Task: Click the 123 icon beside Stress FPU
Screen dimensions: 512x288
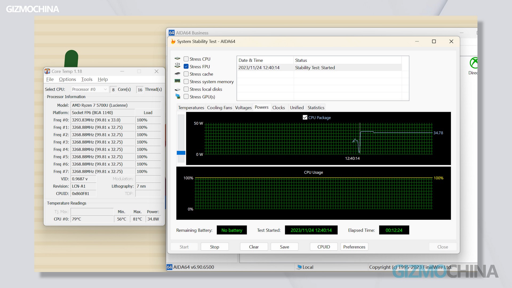Action: point(177,65)
